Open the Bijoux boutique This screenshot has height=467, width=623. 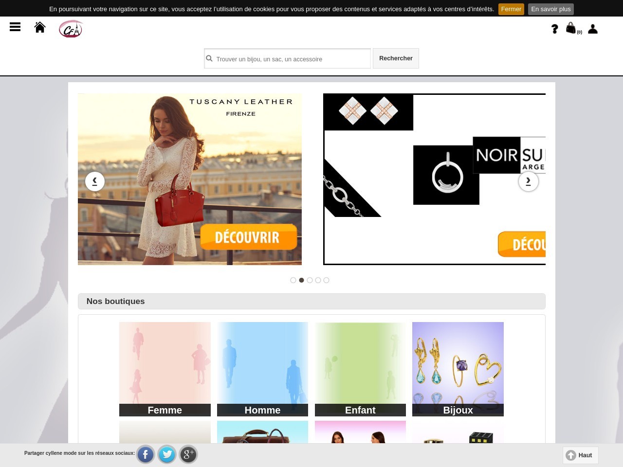coord(458,369)
